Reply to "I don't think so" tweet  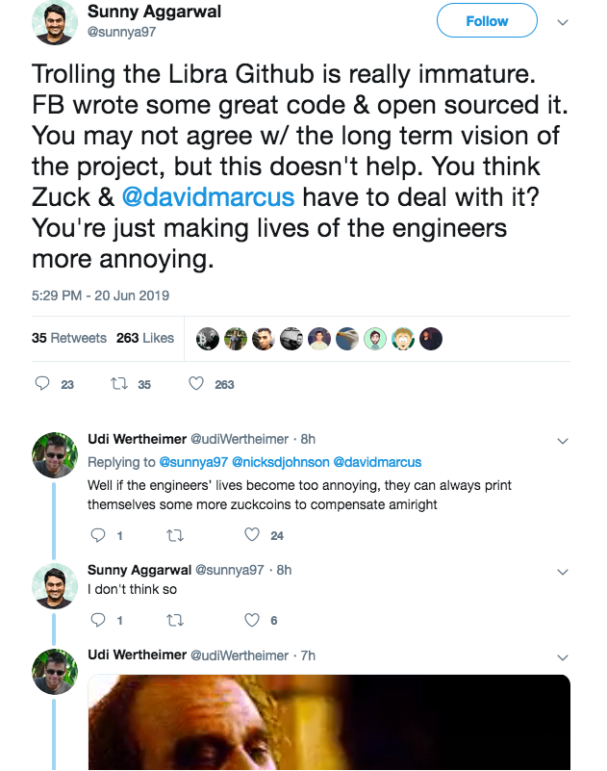point(96,620)
